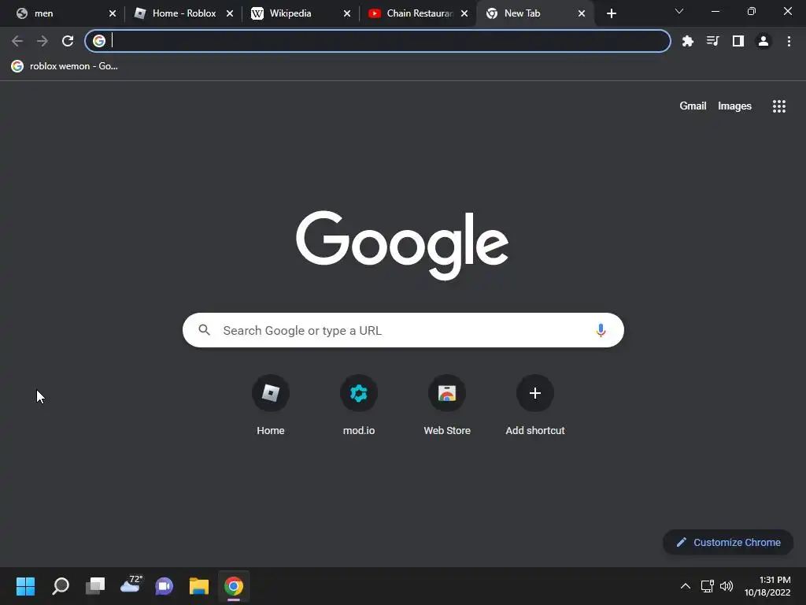Expand the tab search chevron

(679, 11)
